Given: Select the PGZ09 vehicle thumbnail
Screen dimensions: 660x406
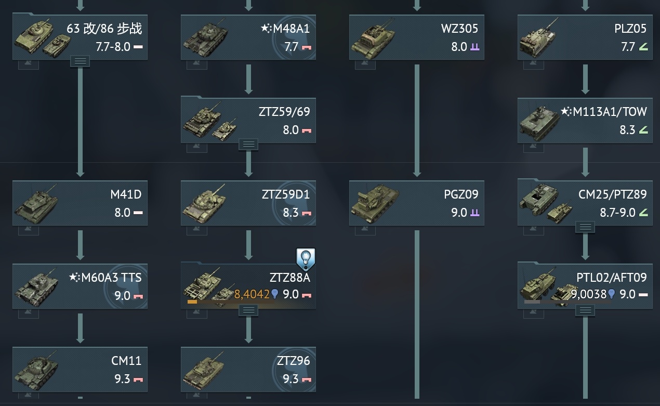Looking at the screenshot, I should [x=374, y=204].
